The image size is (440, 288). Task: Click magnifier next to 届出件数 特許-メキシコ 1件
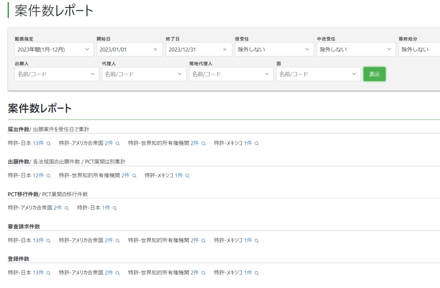tap(257, 144)
